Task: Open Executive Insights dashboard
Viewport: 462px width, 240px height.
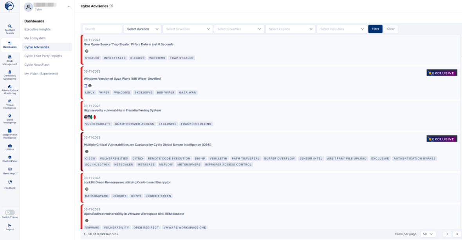Action: [38, 29]
